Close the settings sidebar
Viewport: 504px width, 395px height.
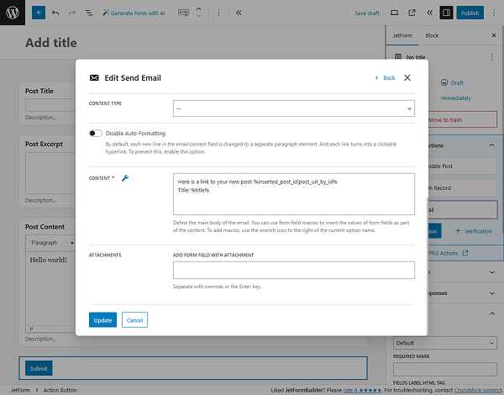(x=494, y=35)
